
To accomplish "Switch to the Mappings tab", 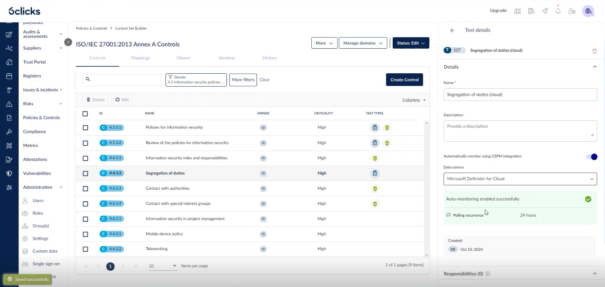I will point(140,58).
